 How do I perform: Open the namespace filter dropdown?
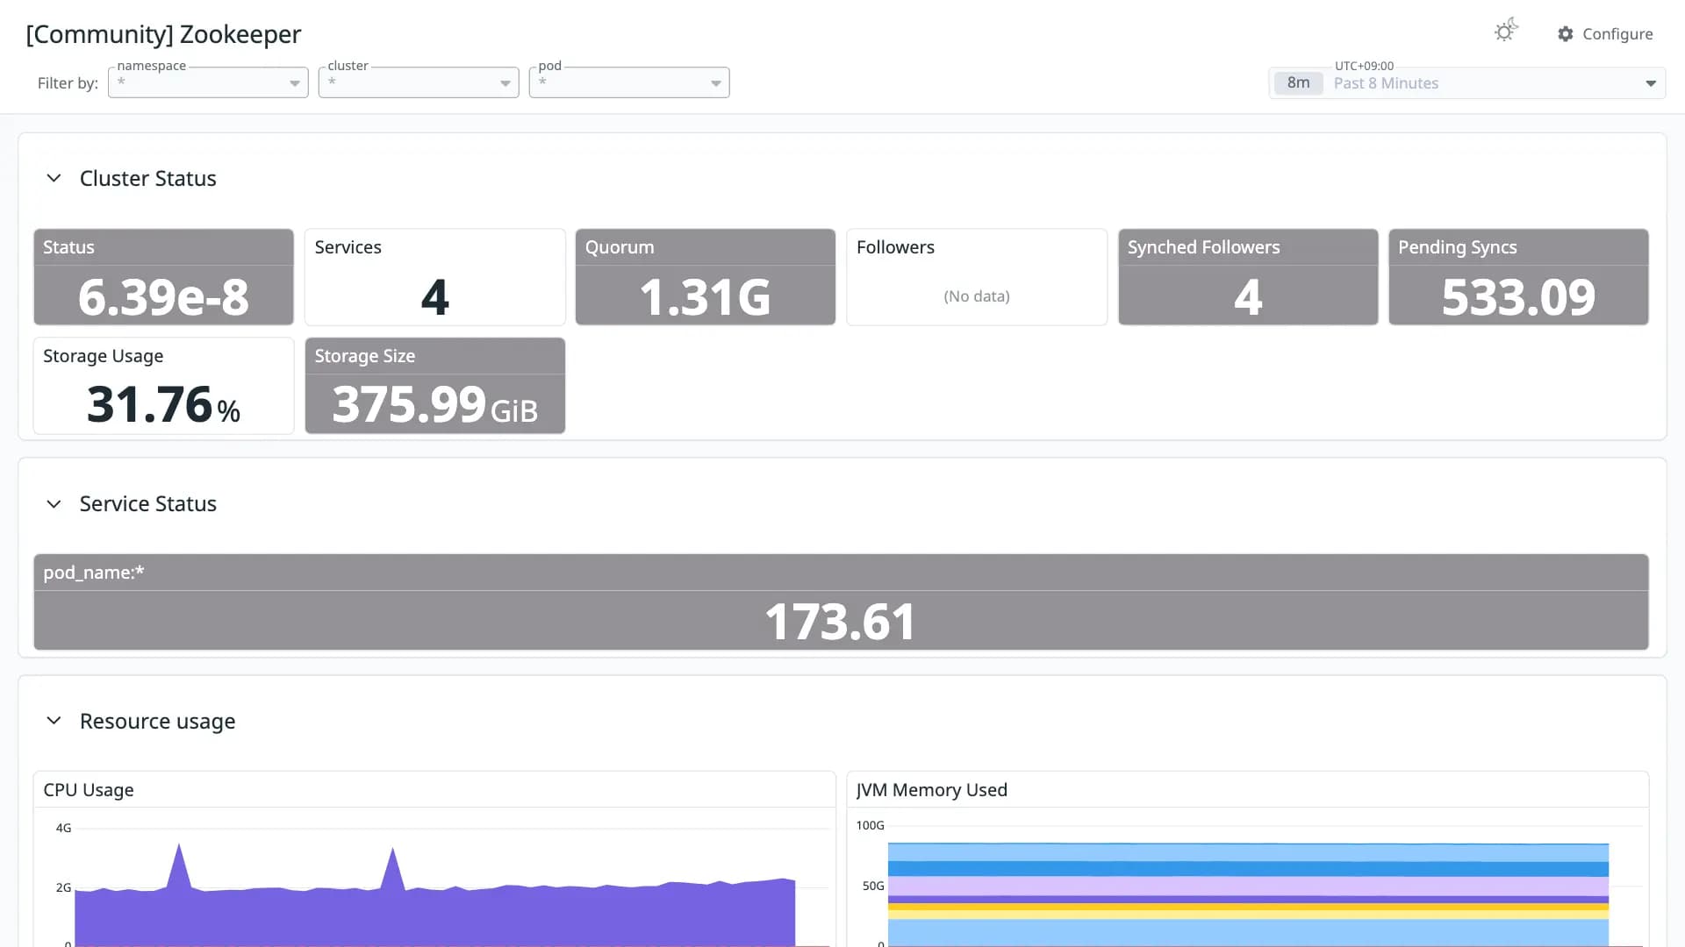click(x=208, y=82)
